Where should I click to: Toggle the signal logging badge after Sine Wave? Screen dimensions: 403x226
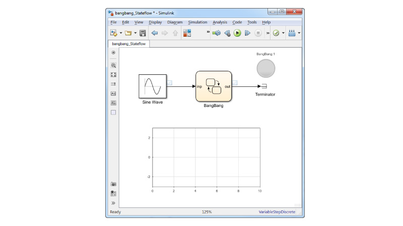point(170,83)
